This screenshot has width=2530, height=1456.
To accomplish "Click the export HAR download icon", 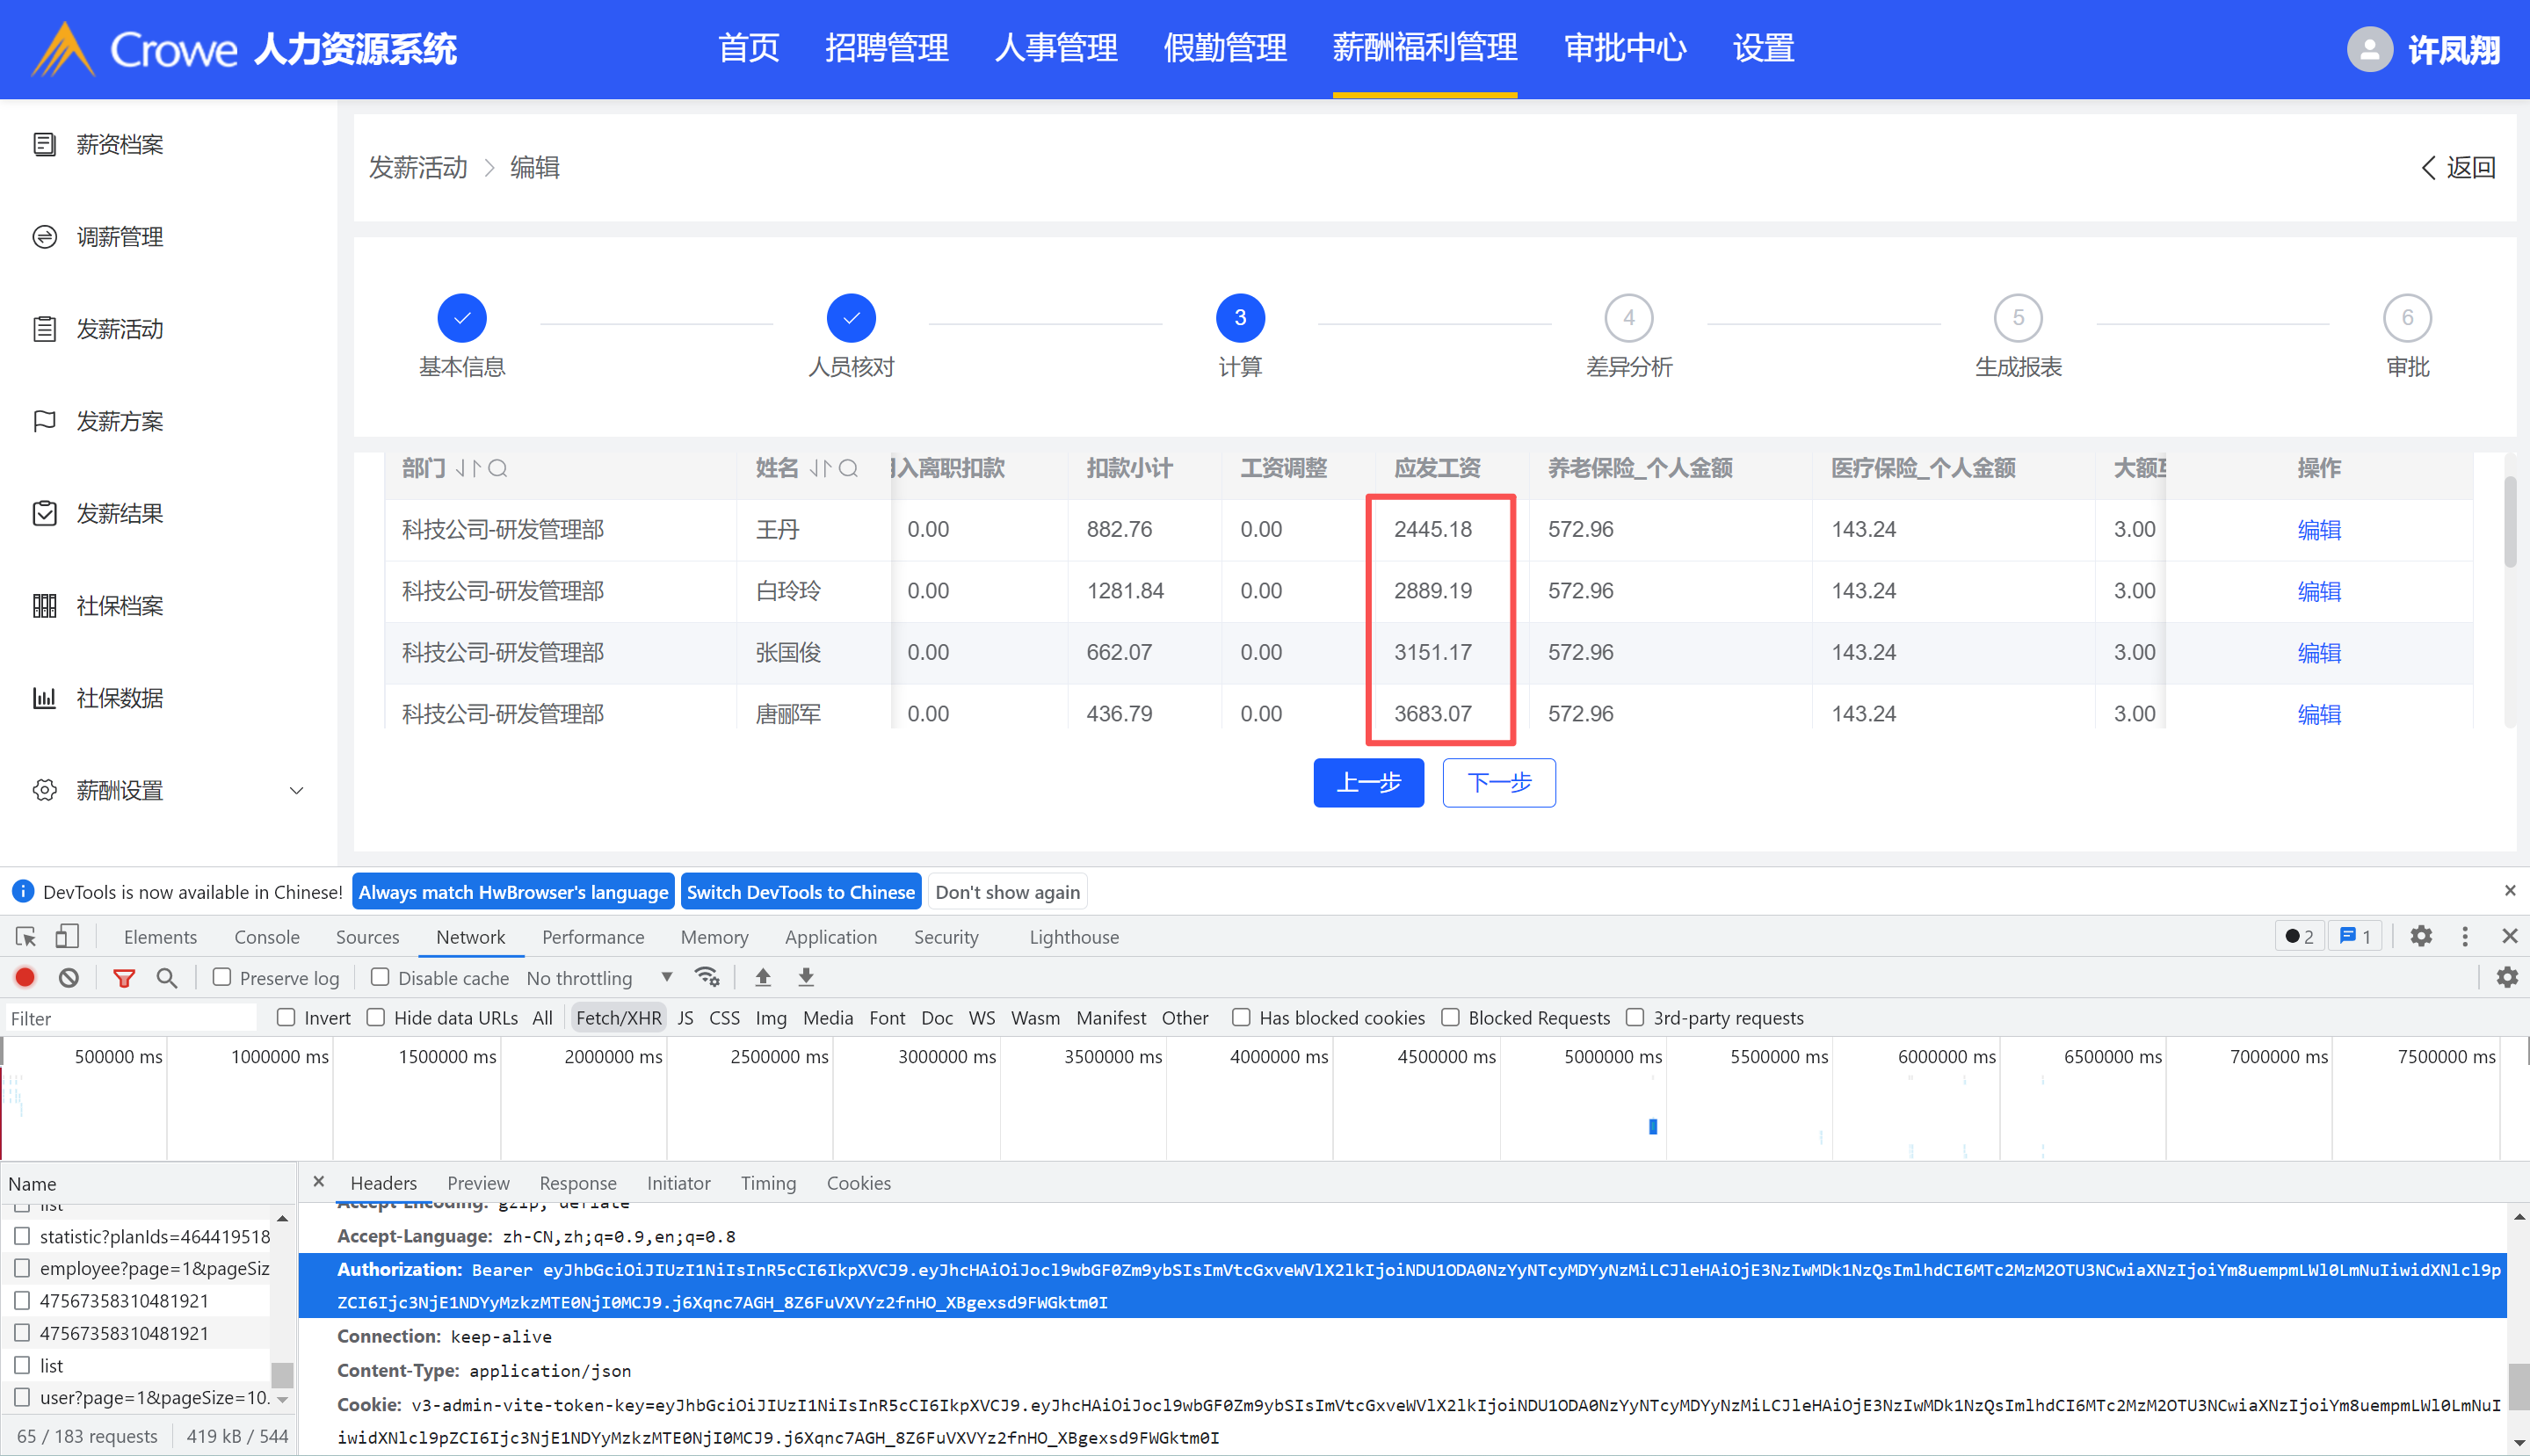I will [x=806, y=978].
